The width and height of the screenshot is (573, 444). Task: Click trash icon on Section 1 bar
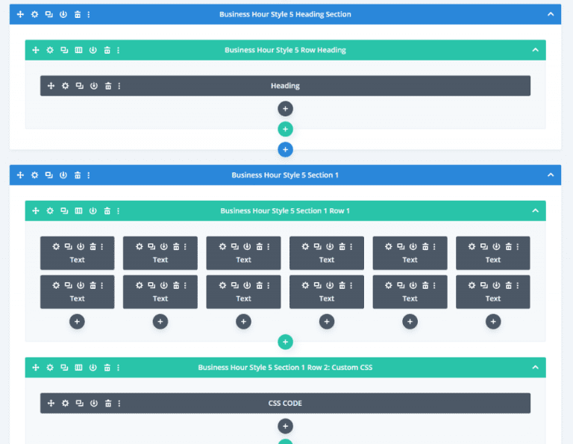coord(78,175)
